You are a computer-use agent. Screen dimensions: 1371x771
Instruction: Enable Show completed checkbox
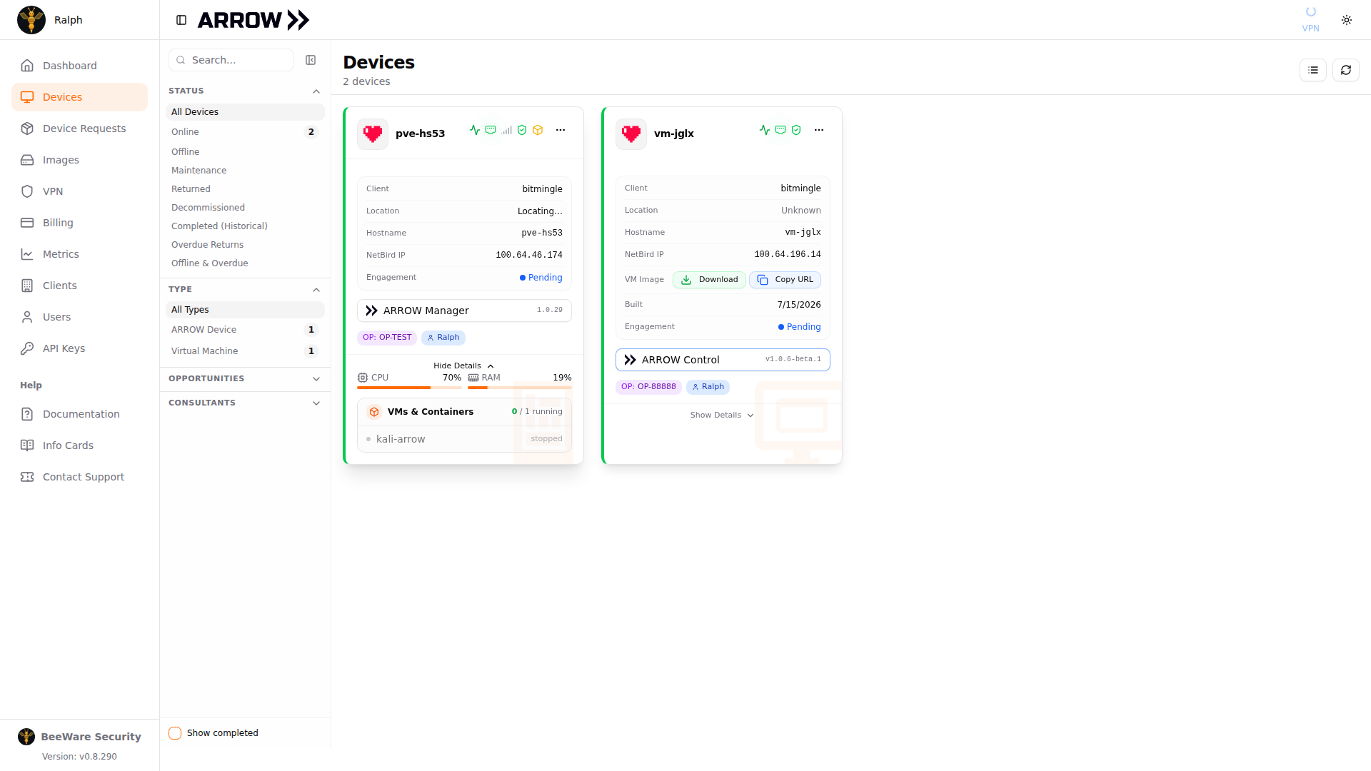click(175, 733)
